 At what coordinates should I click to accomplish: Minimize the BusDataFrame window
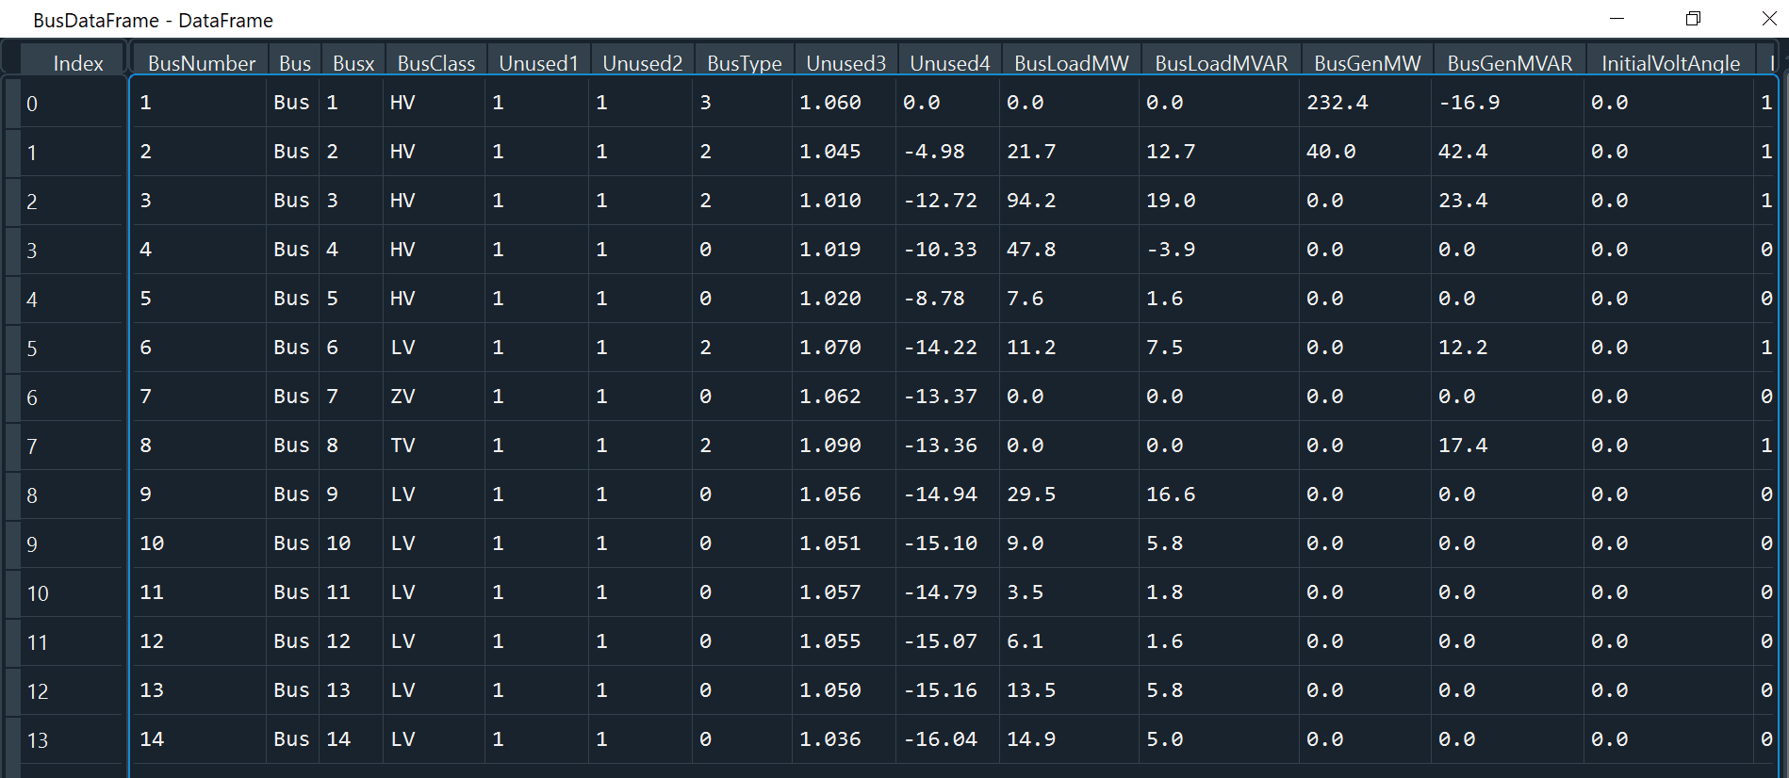(1617, 19)
